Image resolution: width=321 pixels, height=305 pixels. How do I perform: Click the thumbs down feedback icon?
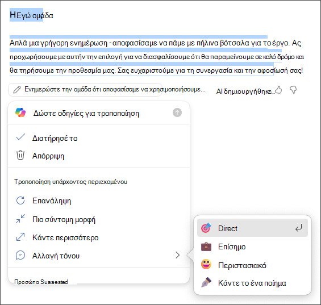293,90
